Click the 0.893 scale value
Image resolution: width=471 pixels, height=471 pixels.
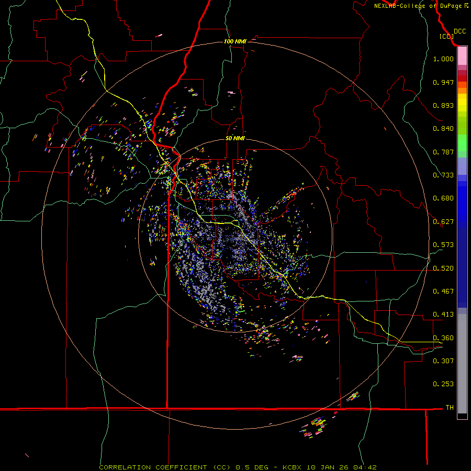tap(443, 105)
